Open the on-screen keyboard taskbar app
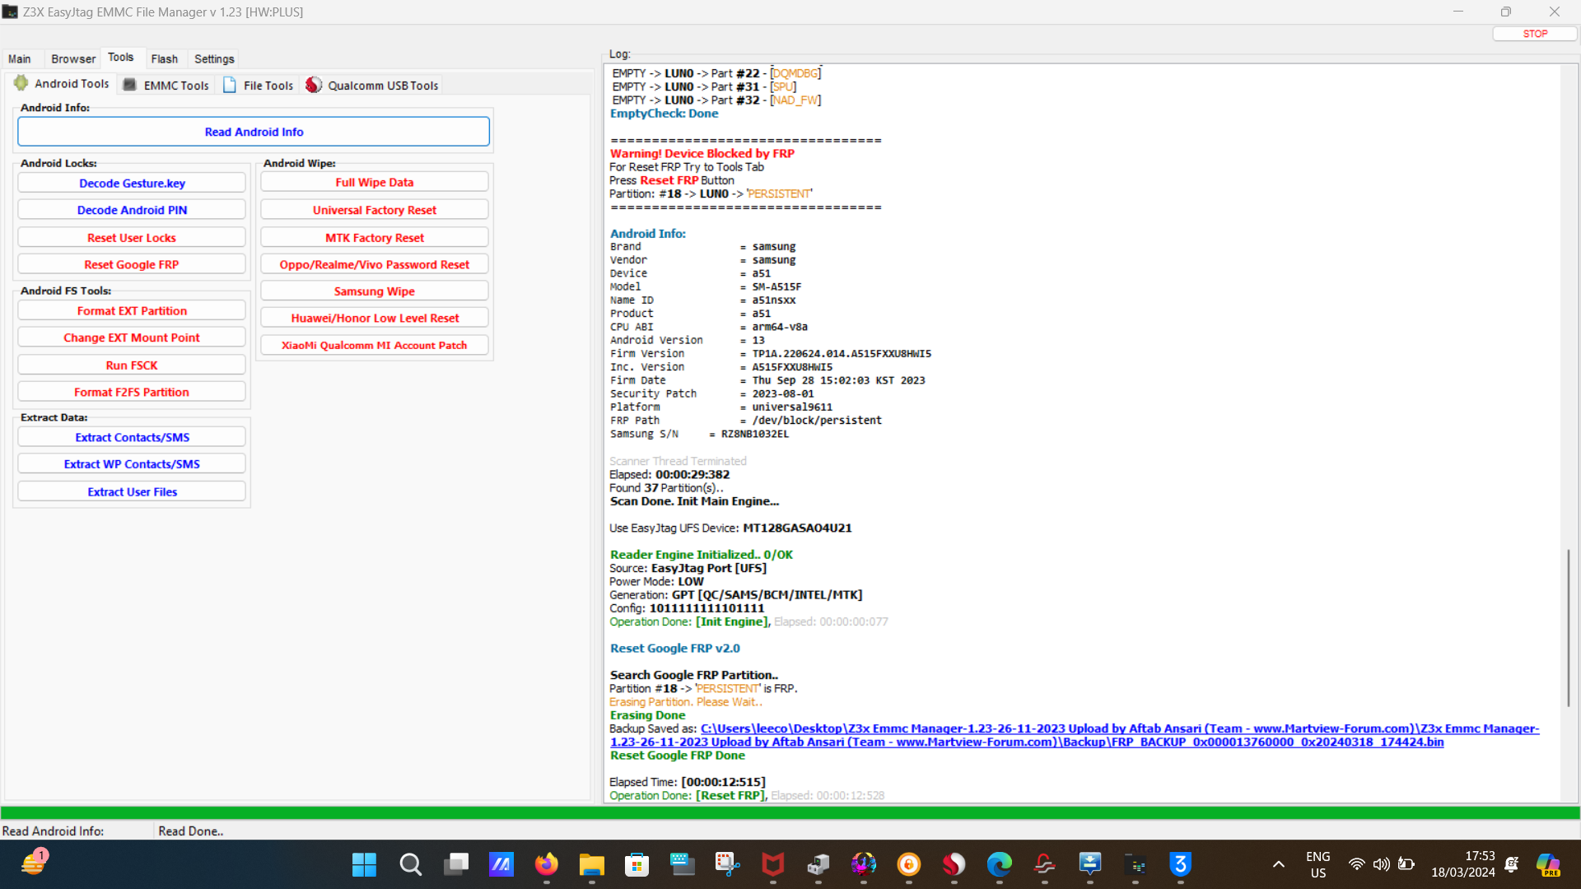The width and height of the screenshot is (1581, 889). [682, 864]
